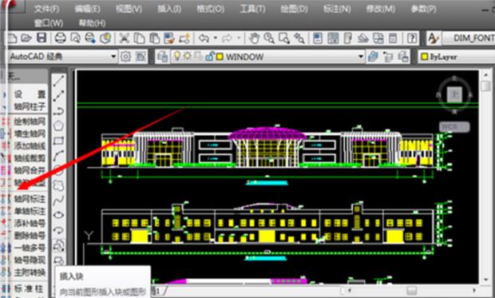Screen dimensions: 495x298
Task: Click the Help question mark icon
Action: [412, 38]
